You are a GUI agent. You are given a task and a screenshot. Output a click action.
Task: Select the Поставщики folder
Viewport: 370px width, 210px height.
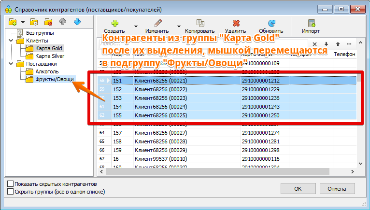[x=41, y=64]
